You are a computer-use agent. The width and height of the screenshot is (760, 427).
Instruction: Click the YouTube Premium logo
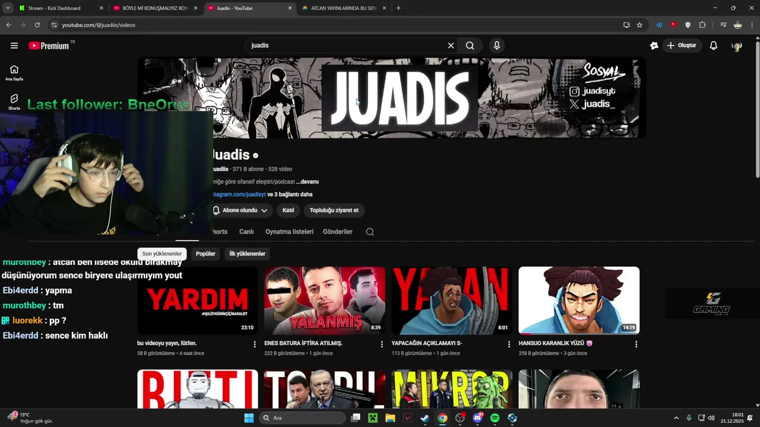[49, 46]
